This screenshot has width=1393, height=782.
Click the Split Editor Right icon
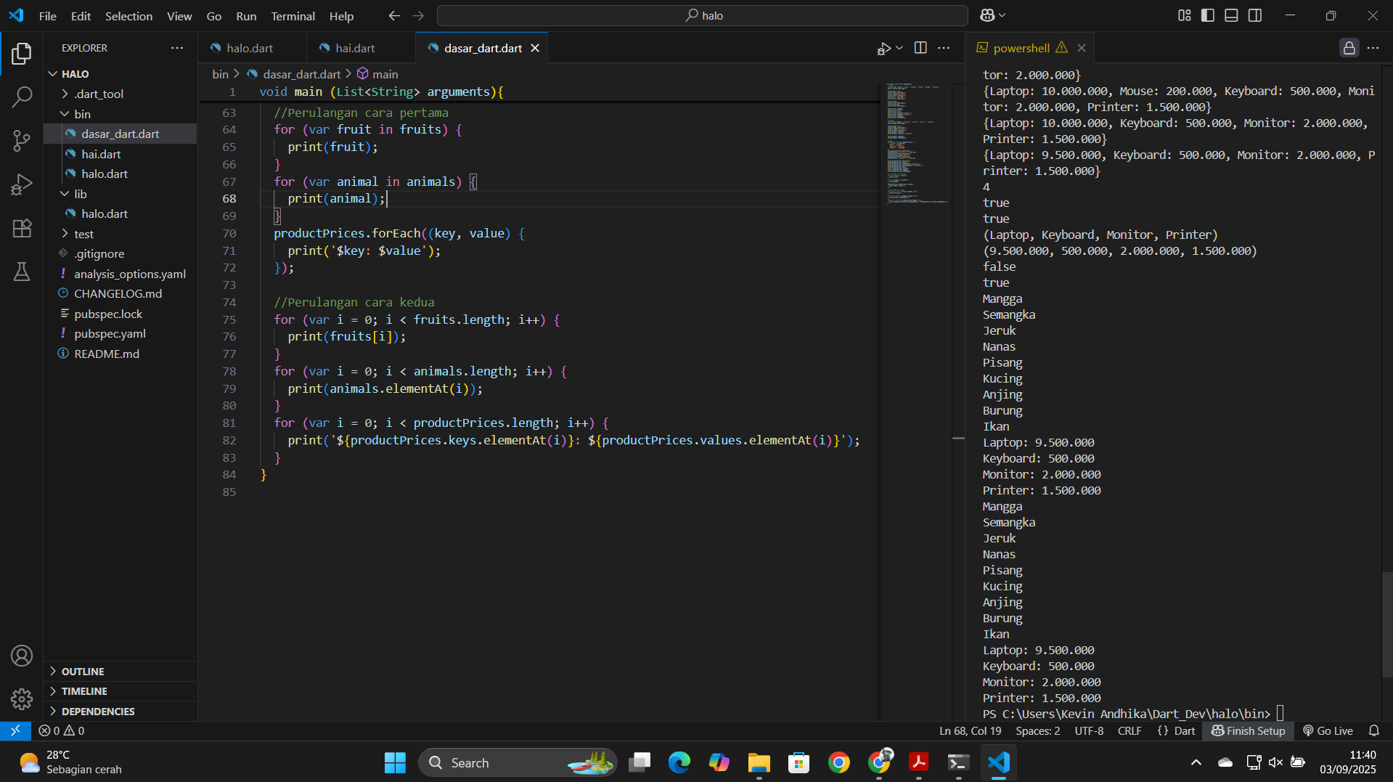(920, 48)
